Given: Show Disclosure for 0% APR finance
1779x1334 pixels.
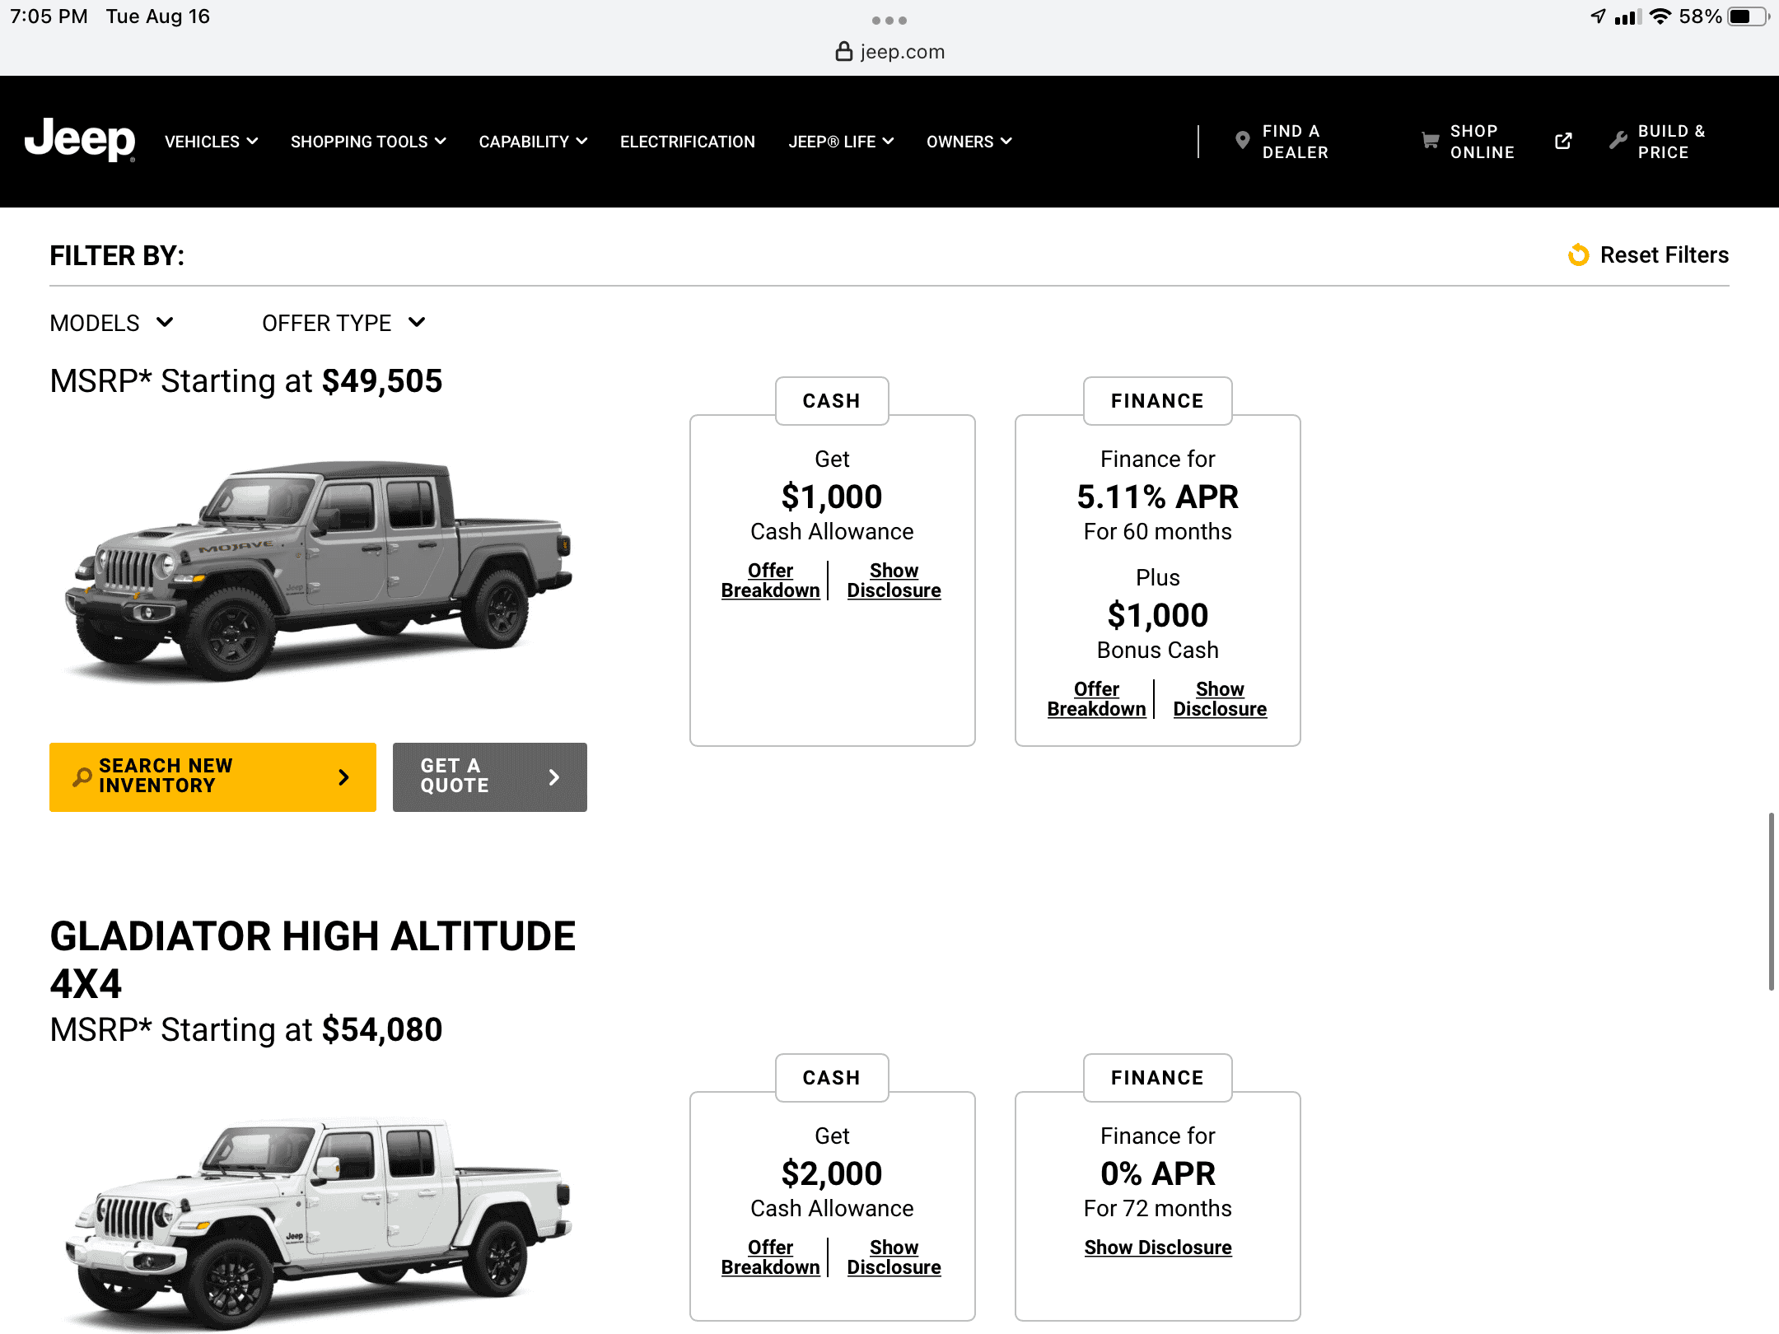Looking at the screenshot, I should coord(1158,1248).
